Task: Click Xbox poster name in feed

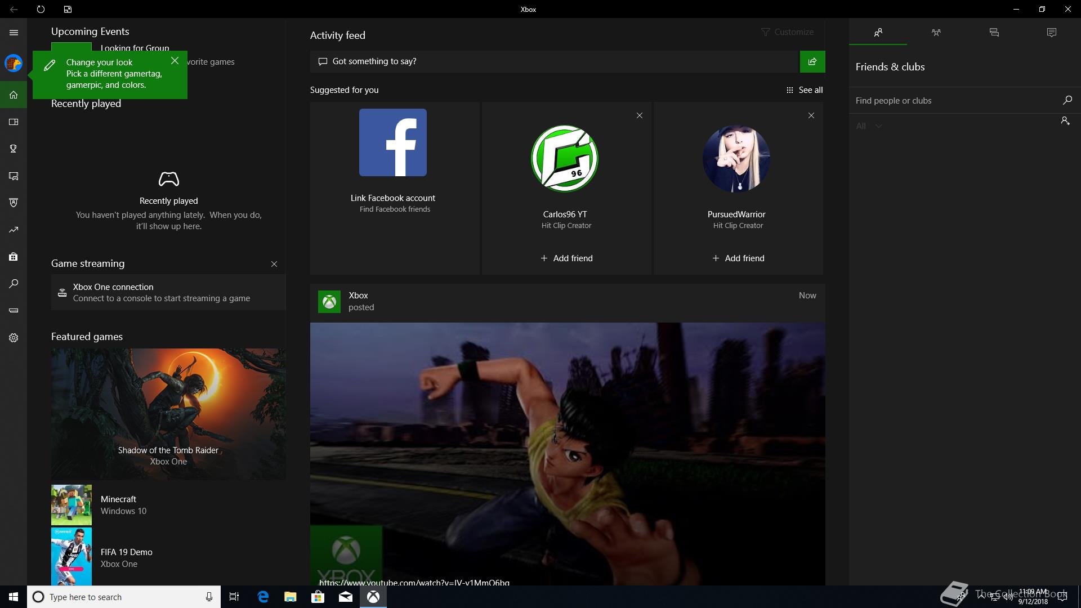Action: (358, 296)
